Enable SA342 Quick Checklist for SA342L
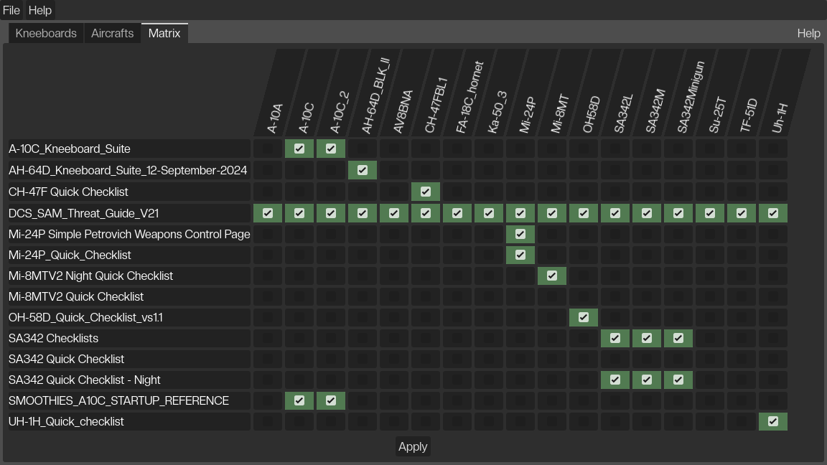The width and height of the screenshot is (827, 465). tap(615, 359)
